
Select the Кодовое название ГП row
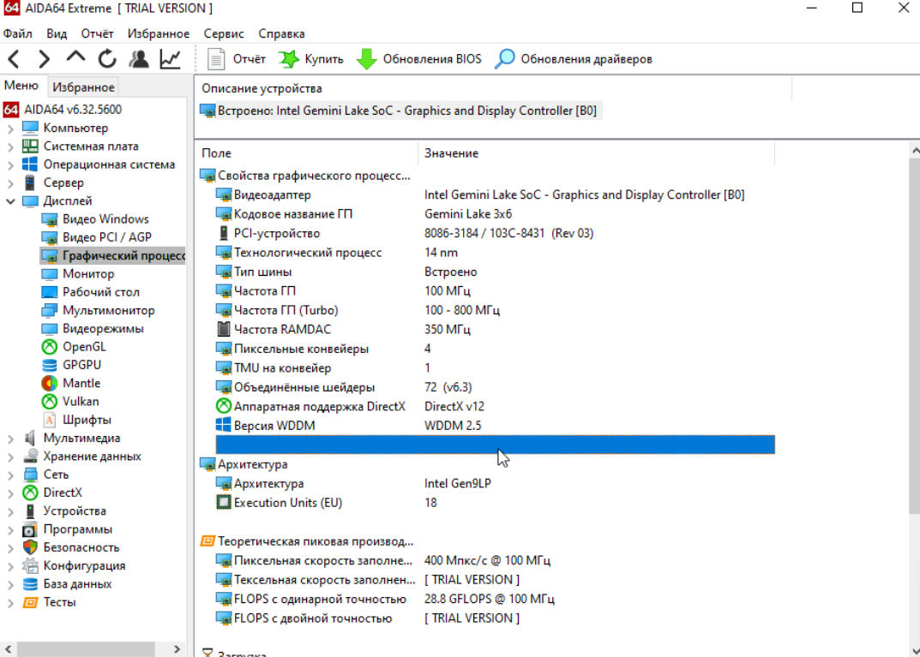(x=496, y=214)
